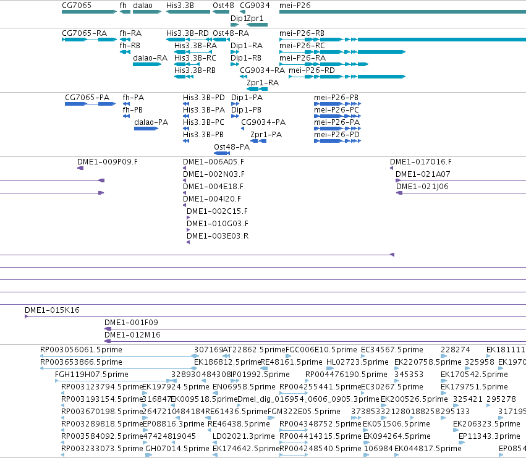This screenshot has height=458, width=526.
Task: Select the Dip1-RB transcript label
Action: 246,58
